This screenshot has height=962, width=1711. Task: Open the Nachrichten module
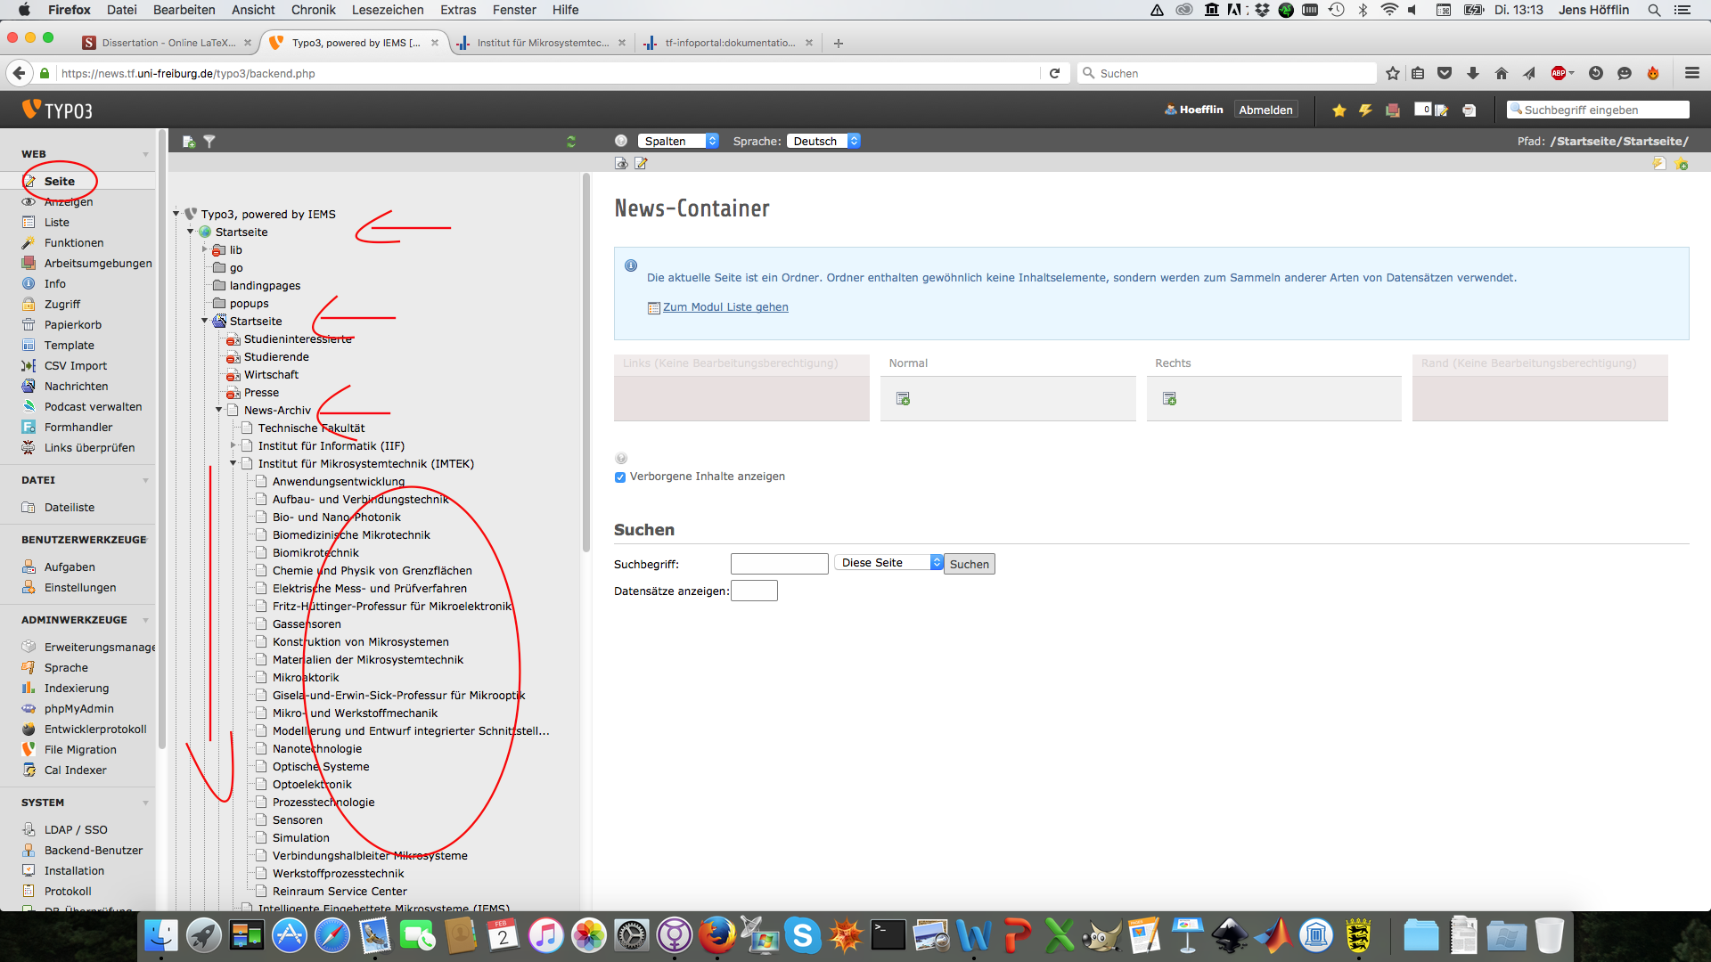76,387
